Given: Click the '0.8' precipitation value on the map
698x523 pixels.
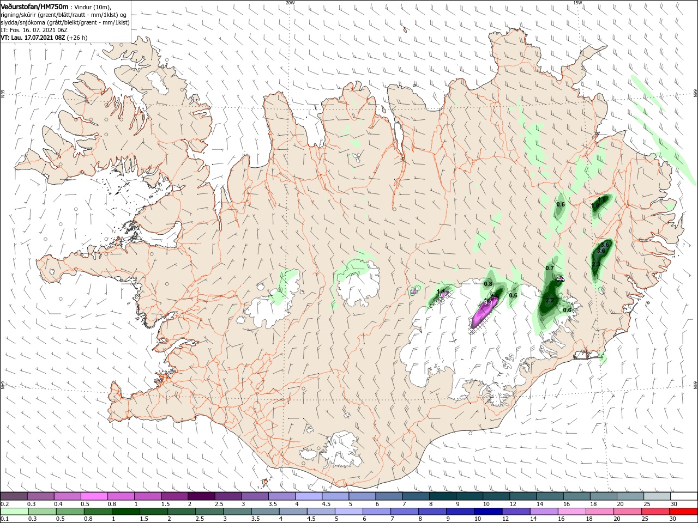Looking at the screenshot, I should 488,284.
